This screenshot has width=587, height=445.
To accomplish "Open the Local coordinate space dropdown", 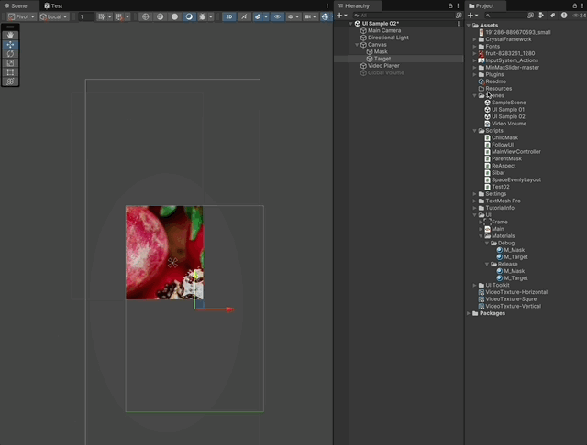I will pos(54,16).
